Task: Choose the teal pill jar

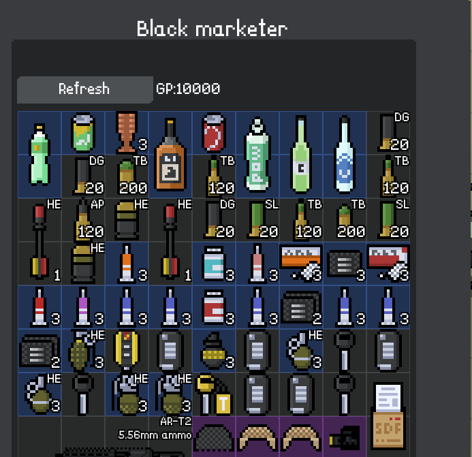Action: [x=214, y=264]
